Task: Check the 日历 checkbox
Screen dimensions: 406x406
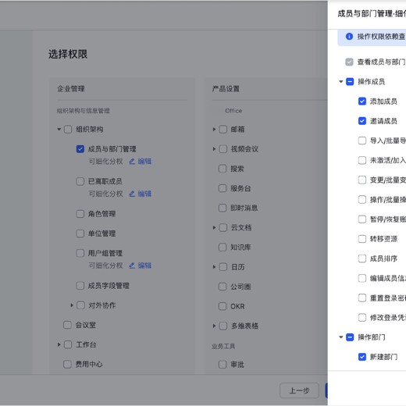Action: coord(223,267)
